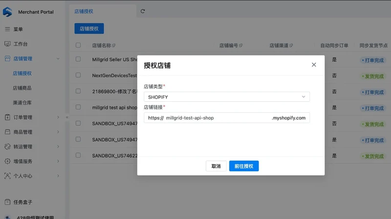
Task: Click the .myshopify.com suffix text
Action: (x=288, y=118)
